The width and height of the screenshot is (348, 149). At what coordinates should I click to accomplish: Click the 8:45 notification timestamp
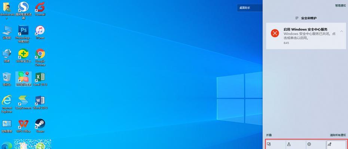click(286, 43)
